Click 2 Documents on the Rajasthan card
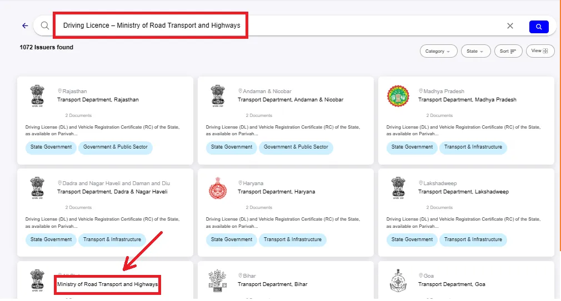 coord(78,115)
